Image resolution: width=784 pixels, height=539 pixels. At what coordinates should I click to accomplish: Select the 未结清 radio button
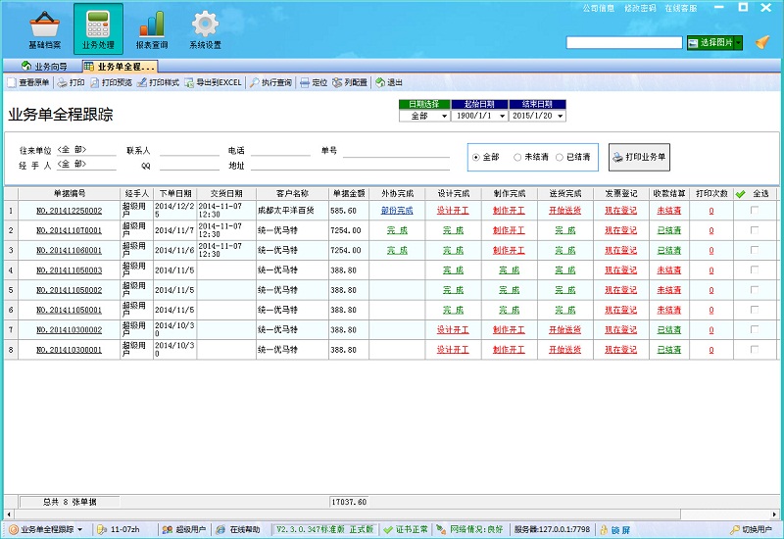[517, 157]
